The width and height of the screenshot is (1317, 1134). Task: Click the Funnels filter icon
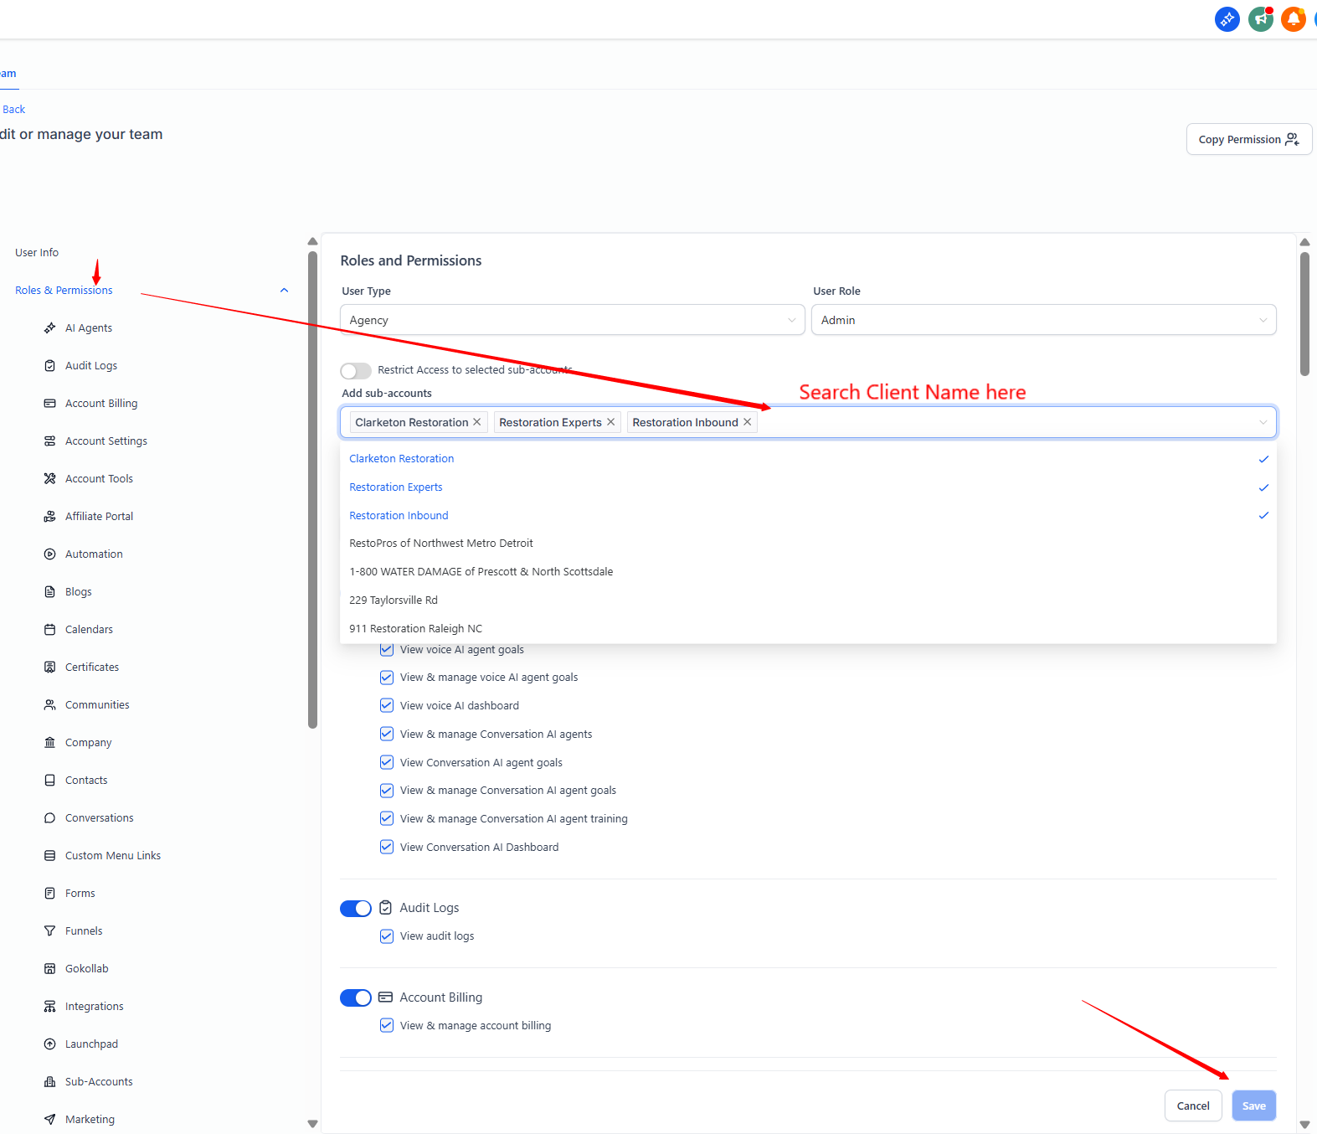50,931
